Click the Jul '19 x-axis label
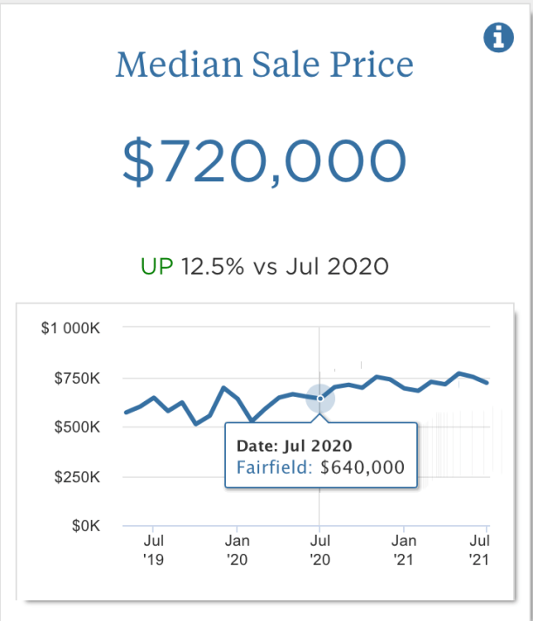 coord(153,549)
